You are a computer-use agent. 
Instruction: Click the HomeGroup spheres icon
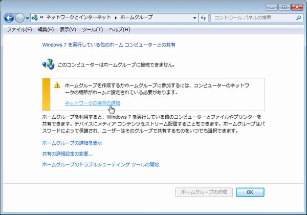point(49,64)
